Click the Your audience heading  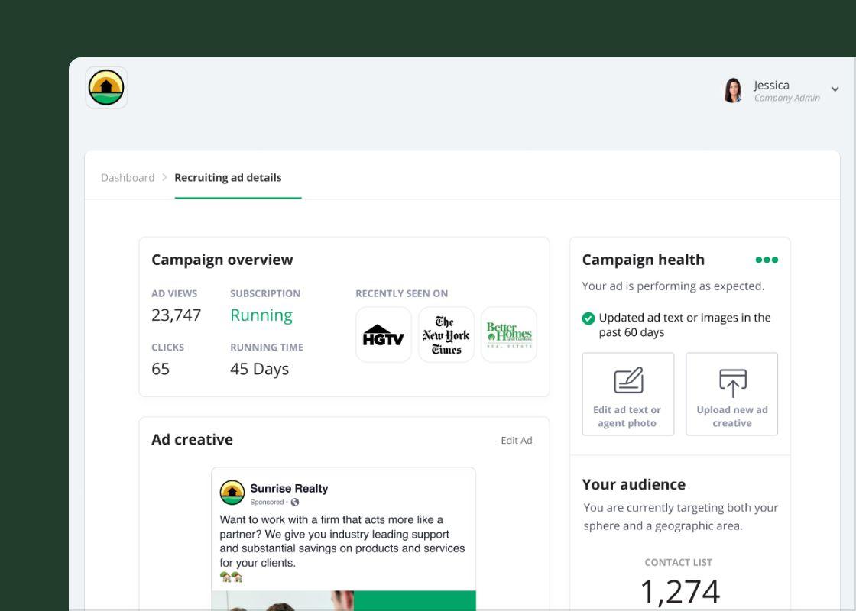pyautogui.click(x=634, y=484)
